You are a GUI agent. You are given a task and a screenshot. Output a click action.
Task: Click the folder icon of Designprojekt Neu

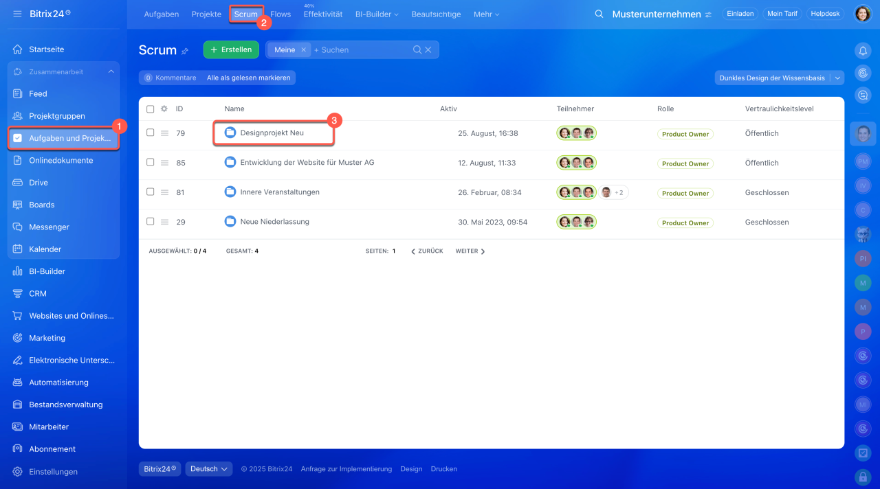pyautogui.click(x=230, y=133)
